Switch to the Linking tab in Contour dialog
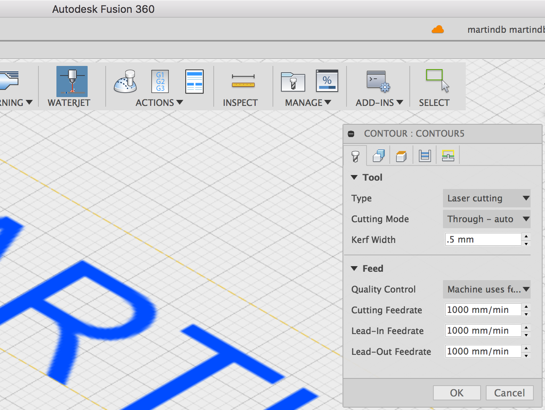 coord(448,155)
